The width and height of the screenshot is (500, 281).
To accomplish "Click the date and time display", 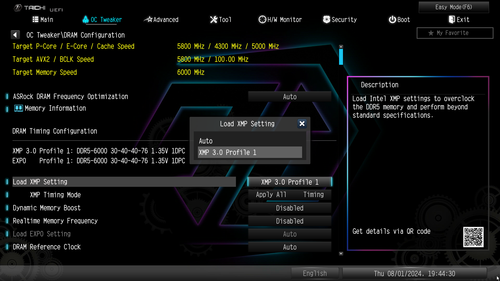I will click(415, 273).
